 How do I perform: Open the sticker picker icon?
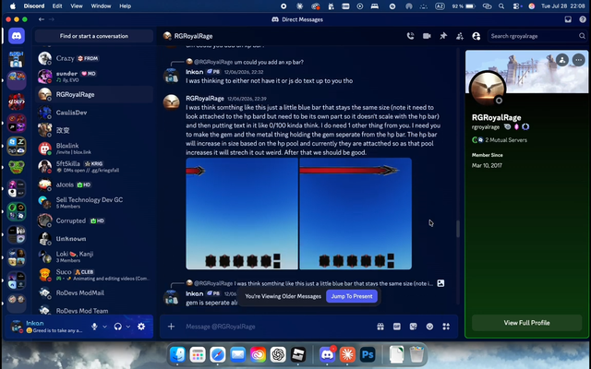click(413, 327)
